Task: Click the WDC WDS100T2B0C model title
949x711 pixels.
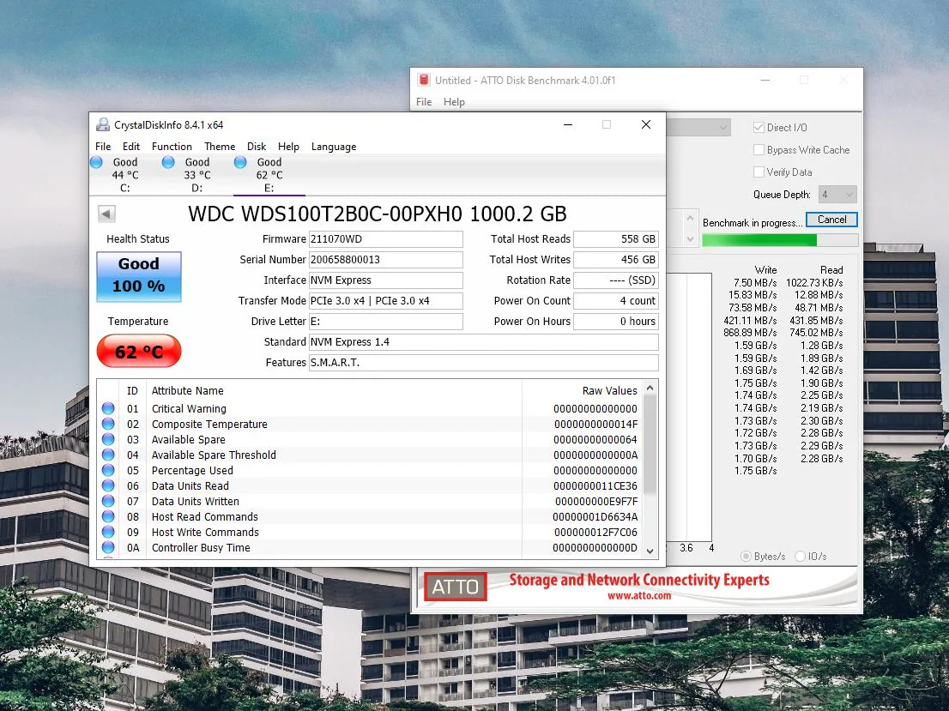Action: (x=377, y=214)
